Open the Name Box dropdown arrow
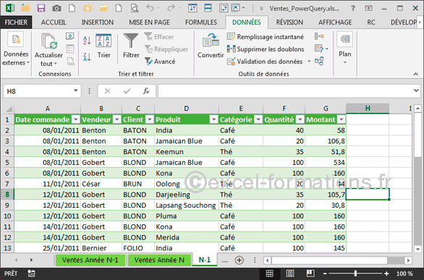The height and width of the screenshot is (280, 424). coord(76,91)
